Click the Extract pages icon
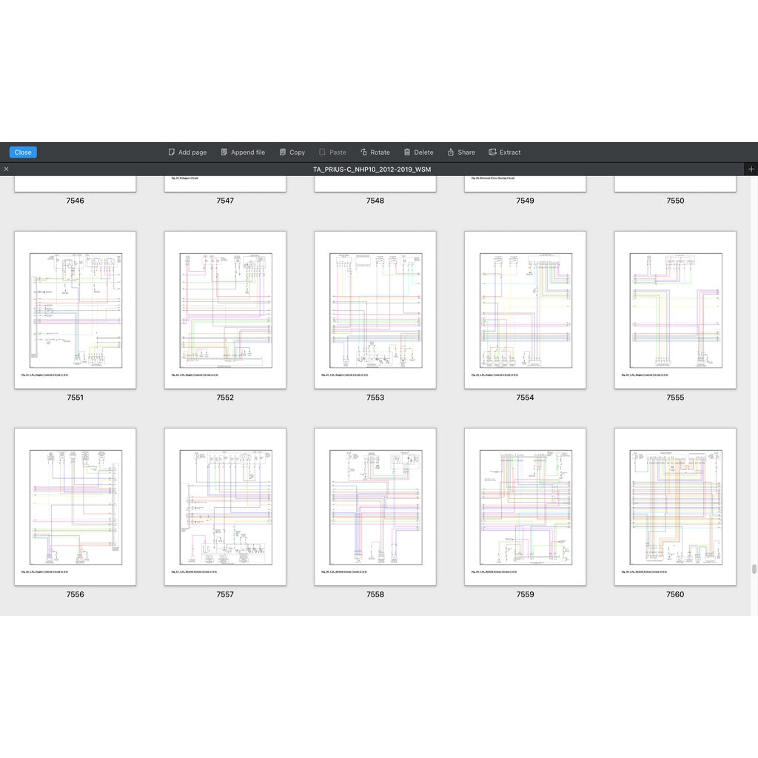Screen dimensions: 758x758 493,152
